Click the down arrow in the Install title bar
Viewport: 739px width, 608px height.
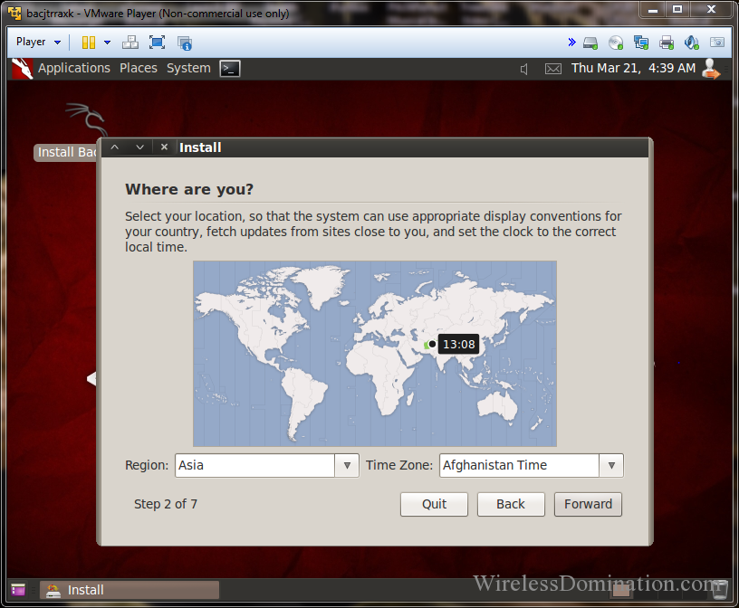click(x=140, y=147)
